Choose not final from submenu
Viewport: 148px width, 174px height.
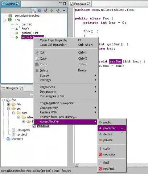click(112, 169)
